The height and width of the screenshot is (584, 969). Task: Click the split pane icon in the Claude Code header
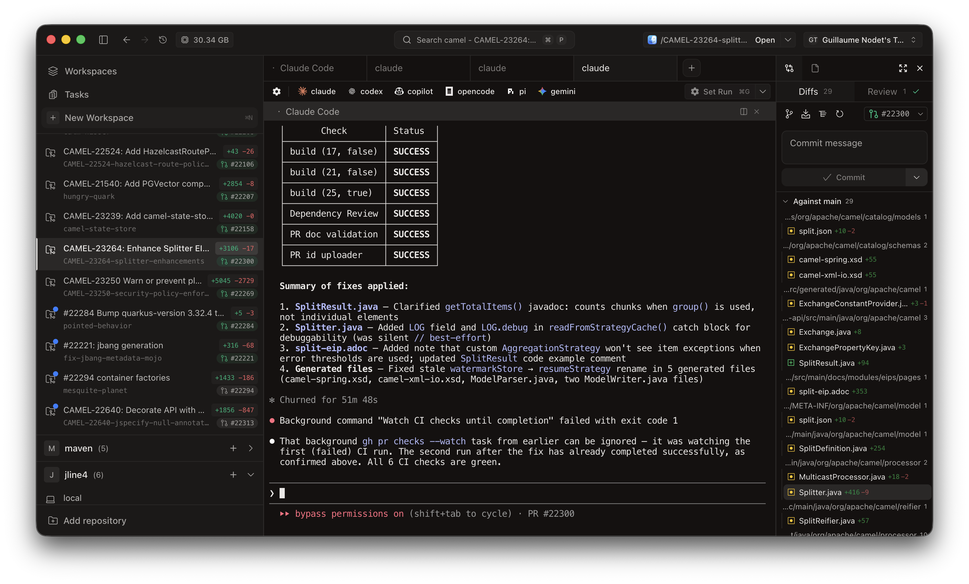point(743,112)
